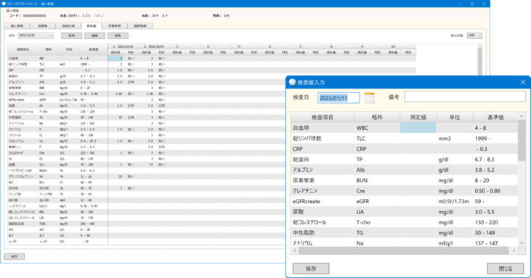Screen dimensions: 531x278
Task: Click scroll-up arrow of dialog table
Action: (x=522, y=116)
